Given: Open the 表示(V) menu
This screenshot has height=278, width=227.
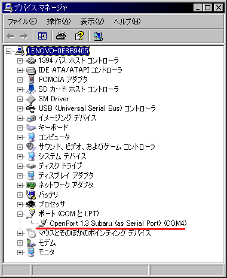Looking at the screenshot, I should click(92, 22).
